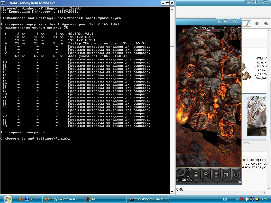The image size is (271, 203).
Task: Click the magnifier search icon in game bar
Action: [x=206, y=174]
